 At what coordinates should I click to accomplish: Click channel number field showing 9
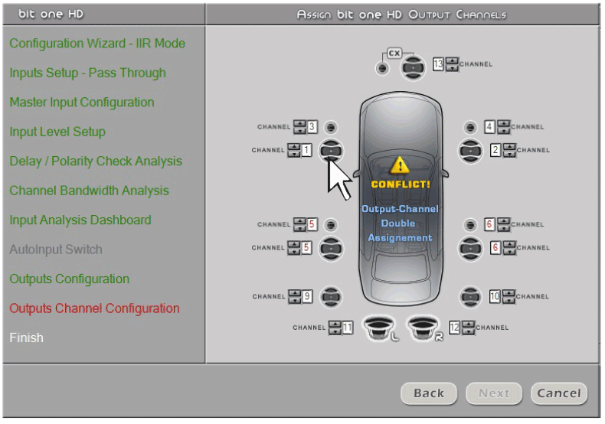[x=307, y=296]
